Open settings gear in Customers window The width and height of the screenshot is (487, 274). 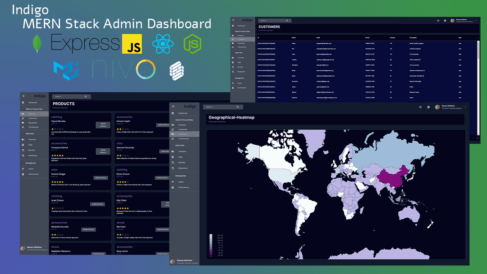pyautogui.click(x=445, y=20)
